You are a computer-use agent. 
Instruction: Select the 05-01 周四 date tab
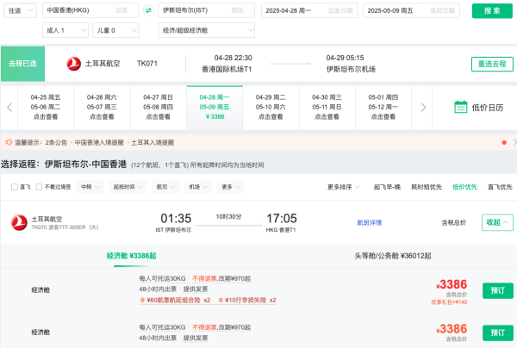point(383,108)
